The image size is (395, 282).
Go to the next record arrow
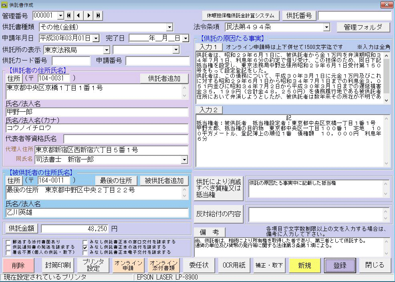coord(89,16)
